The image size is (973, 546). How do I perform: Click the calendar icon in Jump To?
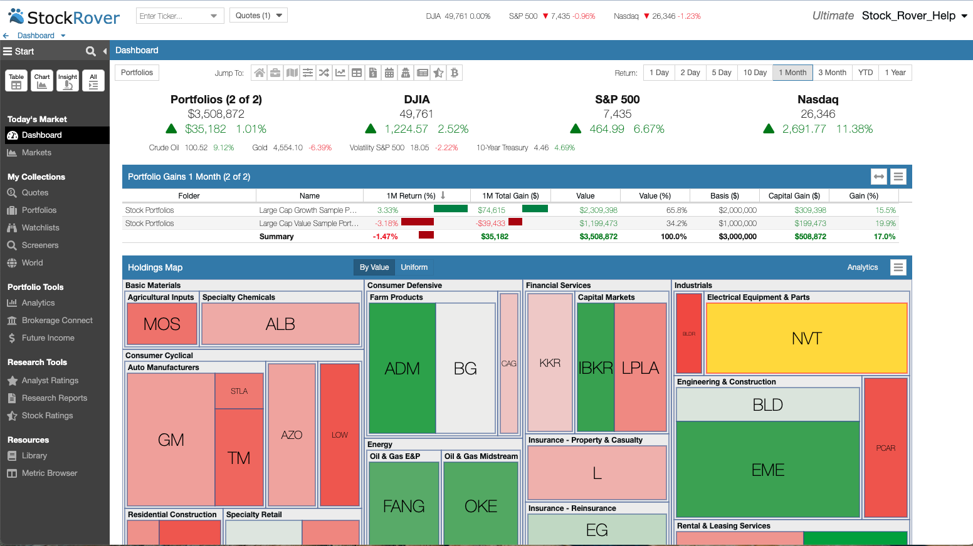click(x=389, y=73)
